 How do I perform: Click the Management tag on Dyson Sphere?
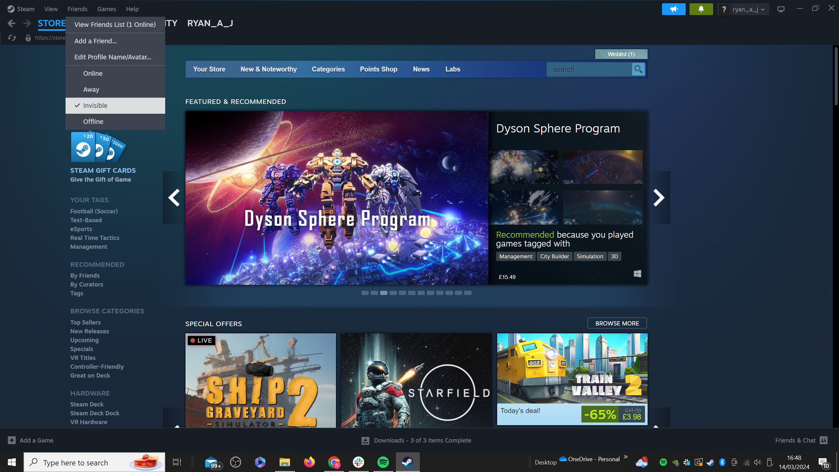[516, 256]
